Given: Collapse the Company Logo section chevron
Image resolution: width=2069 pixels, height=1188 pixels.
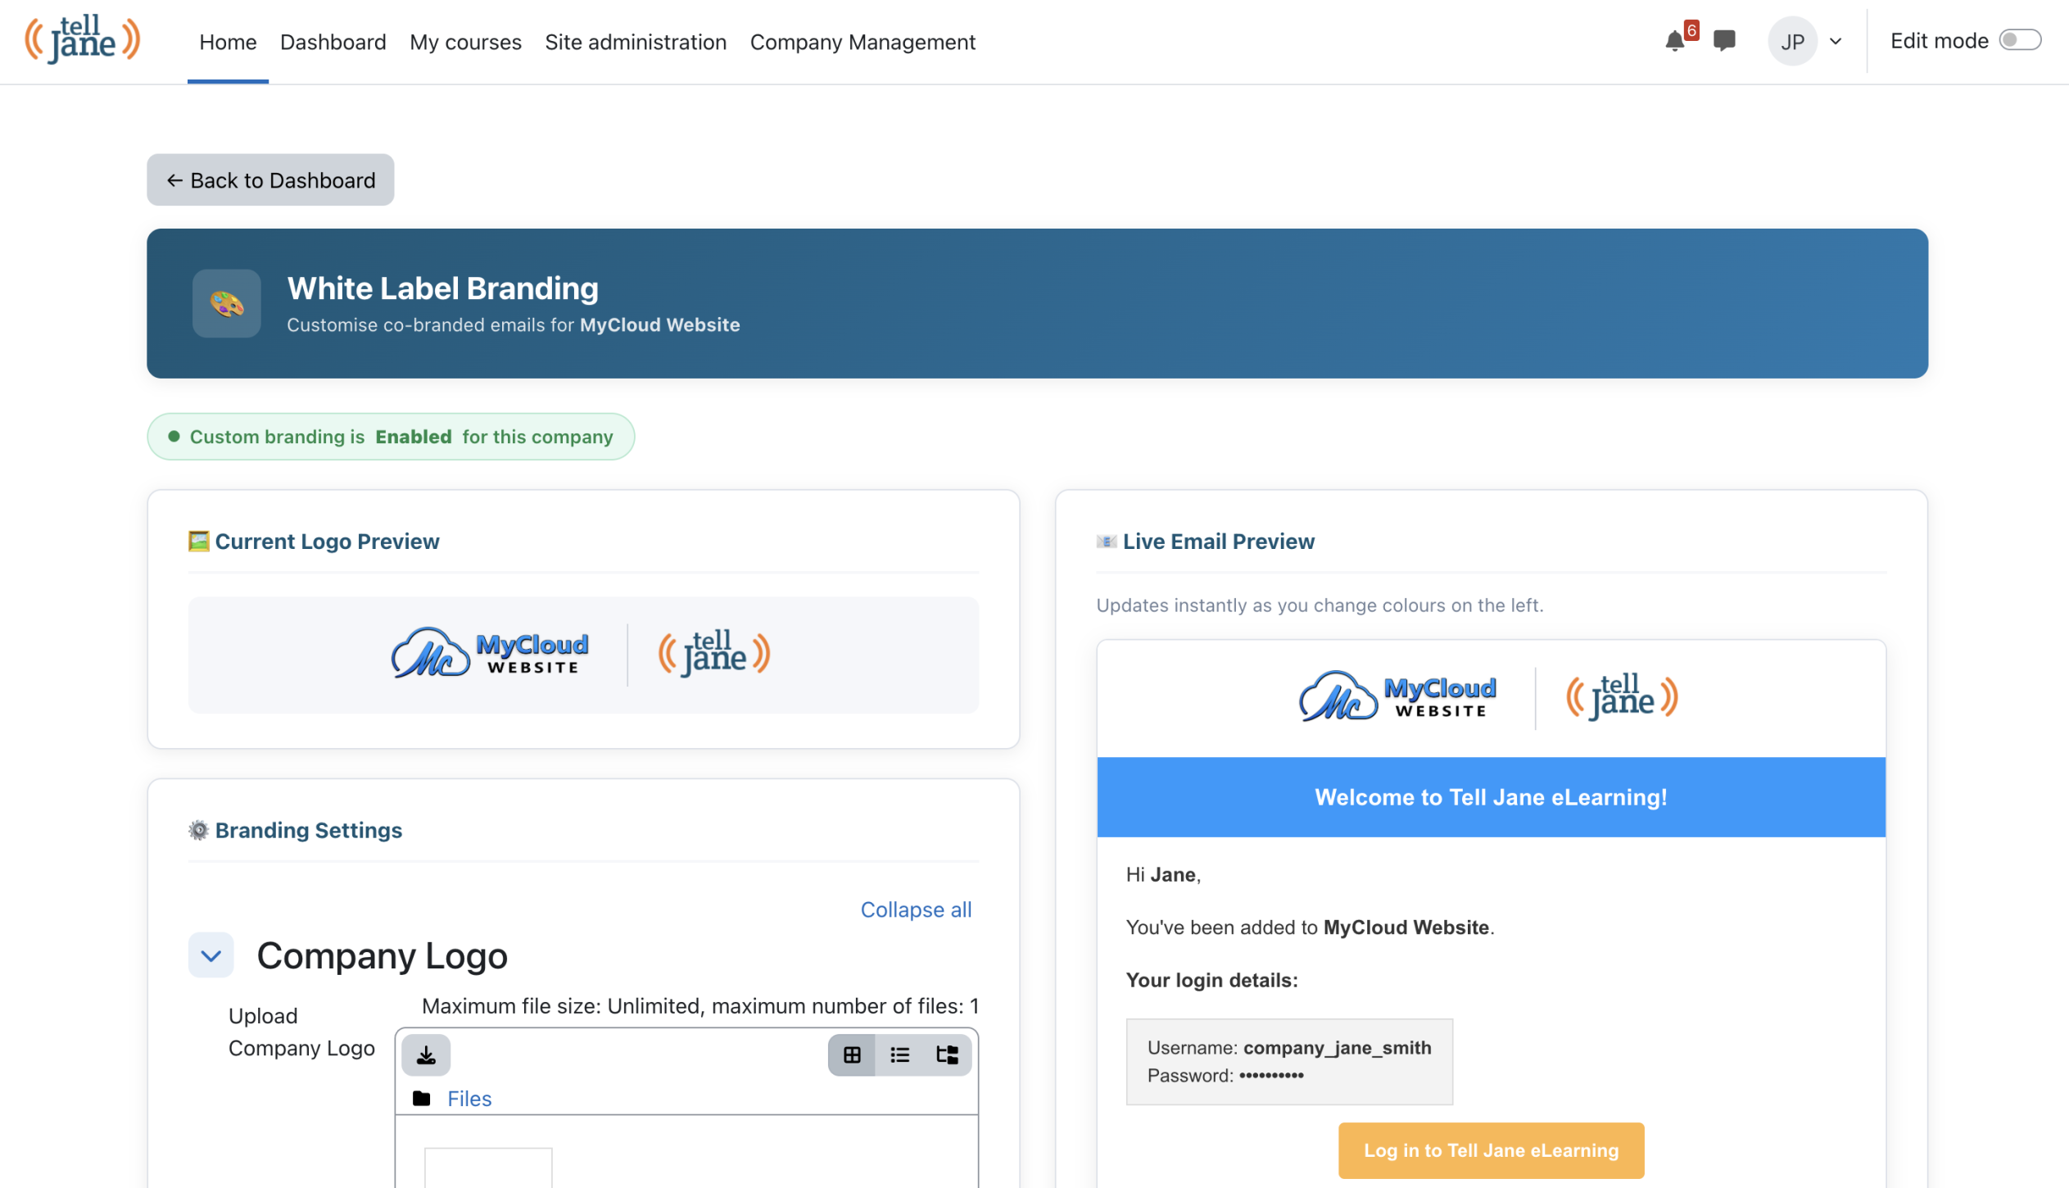Looking at the screenshot, I should (x=211, y=955).
